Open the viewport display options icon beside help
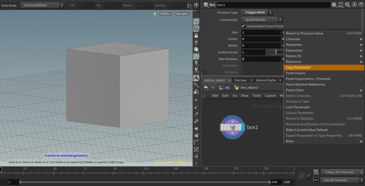The image size is (365, 186). (189, 5)
